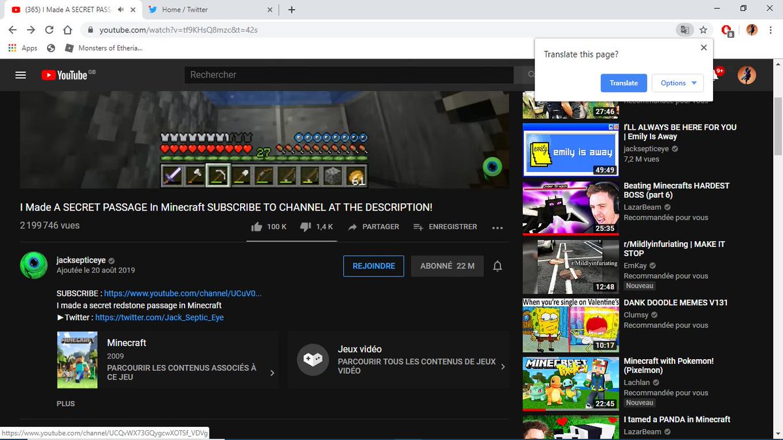
Task: Play Beating Minecrafts HARDEST BOSS thumbnail
Action: click(x=570, y=208)
